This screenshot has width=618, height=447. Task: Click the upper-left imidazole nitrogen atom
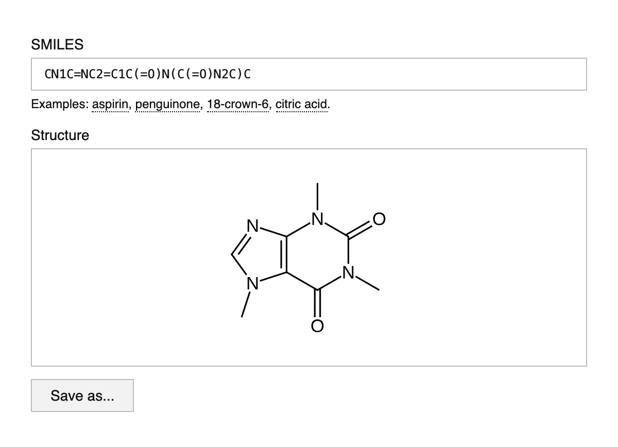(x=252, y=226)
